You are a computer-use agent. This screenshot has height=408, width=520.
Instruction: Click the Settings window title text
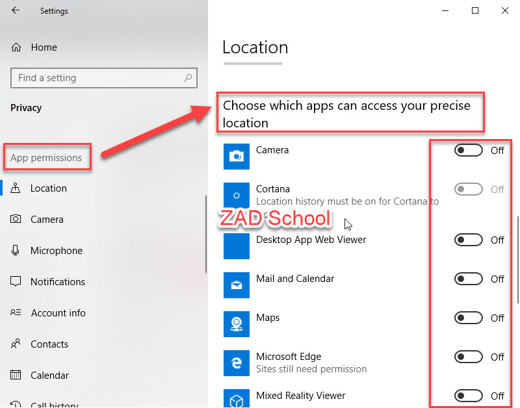click(54, 11)
